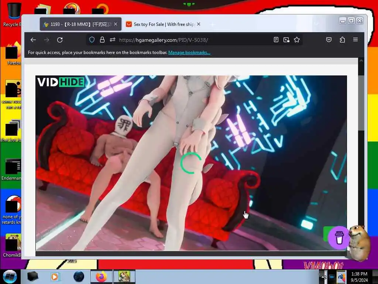Image resolution: width=378 pixels, height=284 pixels.
Task: Save page to Pocket
Action: [329, 40]
